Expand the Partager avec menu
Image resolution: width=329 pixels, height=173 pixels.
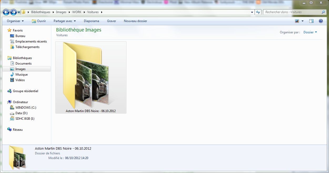(x=65, y=21)
